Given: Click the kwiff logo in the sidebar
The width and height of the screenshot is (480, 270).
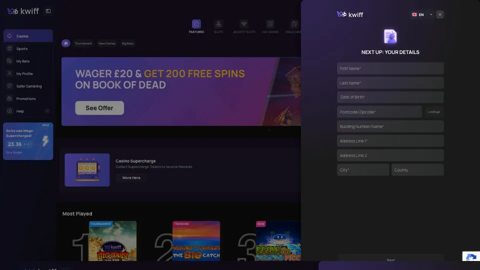Looking at the screenshot, I should point(23,11).
